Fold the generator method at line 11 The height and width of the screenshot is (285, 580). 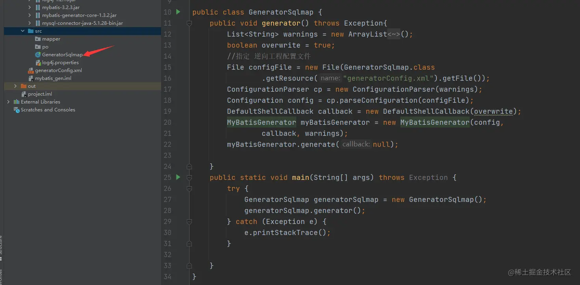189,23
